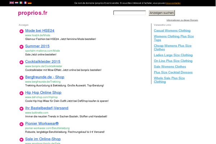Click the 'Anzeigen suchen' button
The height and width of the screenshot is (144, 216).
162,13
